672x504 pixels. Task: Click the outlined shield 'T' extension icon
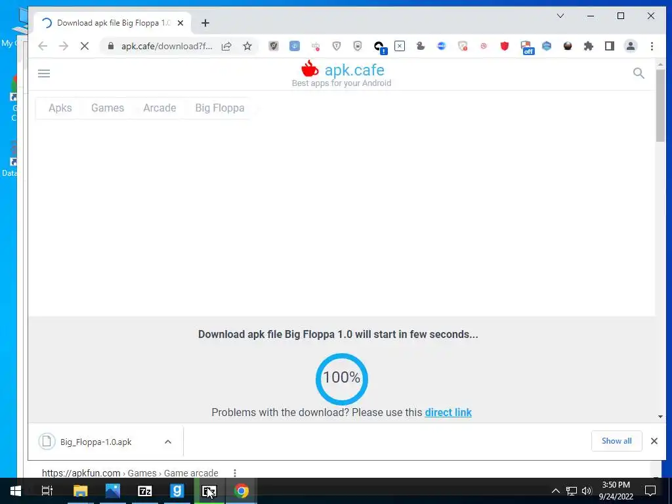click(337, 46)
